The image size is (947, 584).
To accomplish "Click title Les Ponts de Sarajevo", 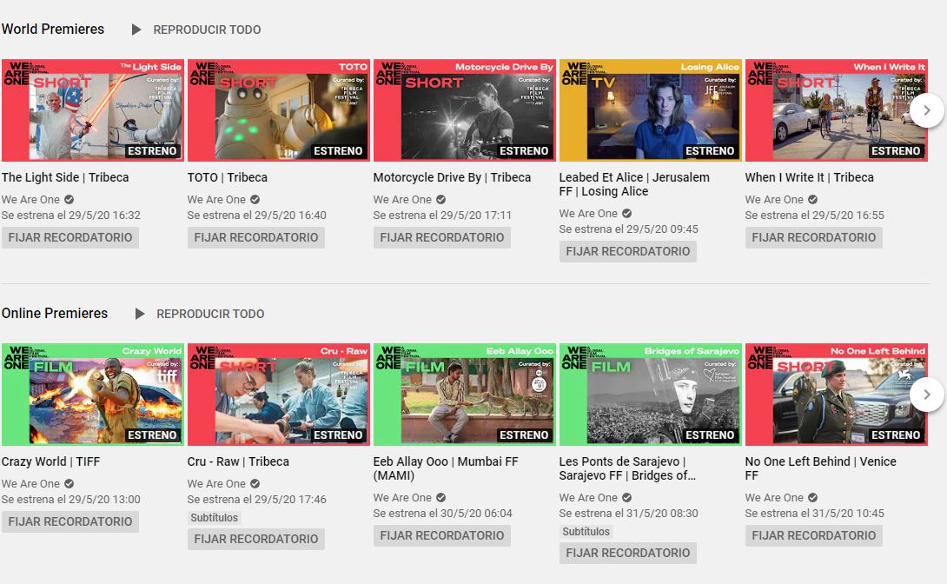I will (627, 468).
